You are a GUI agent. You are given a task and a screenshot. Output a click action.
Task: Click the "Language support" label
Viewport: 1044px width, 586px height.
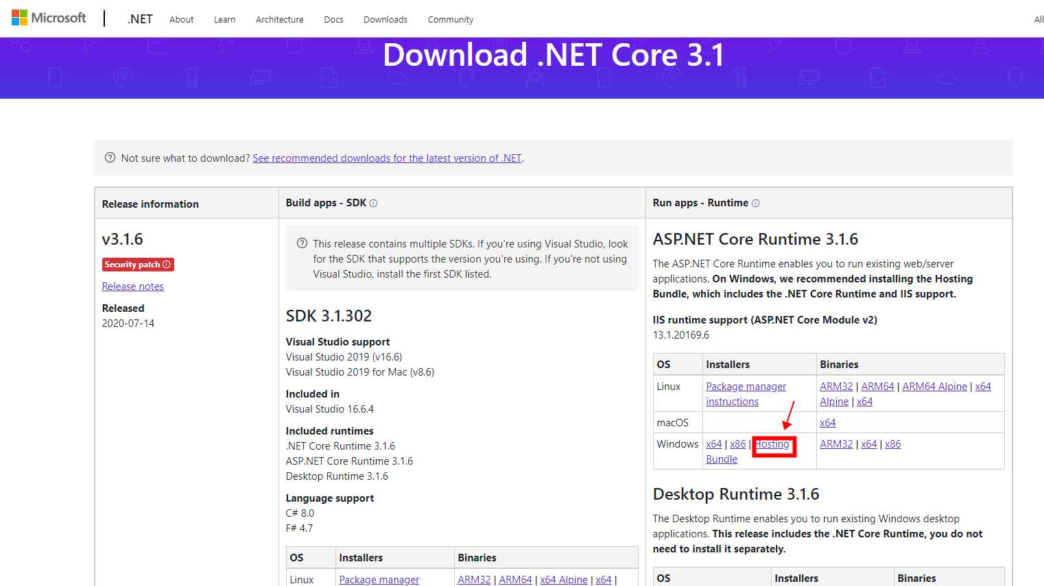click(x=330, y=498)
